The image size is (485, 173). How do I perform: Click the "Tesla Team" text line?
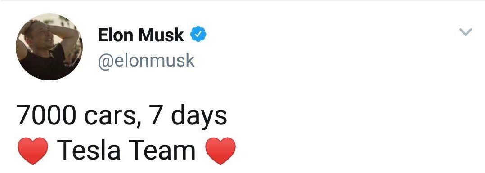126,150
